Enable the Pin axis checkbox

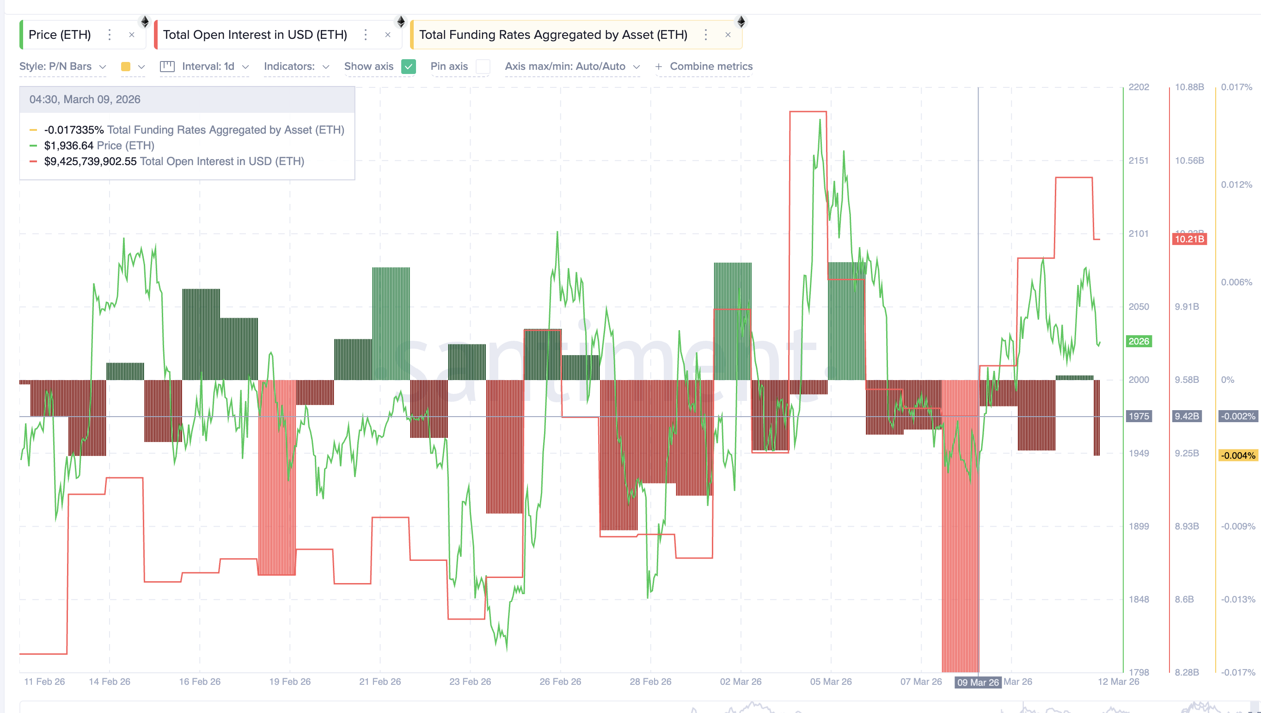pos(483,67)
